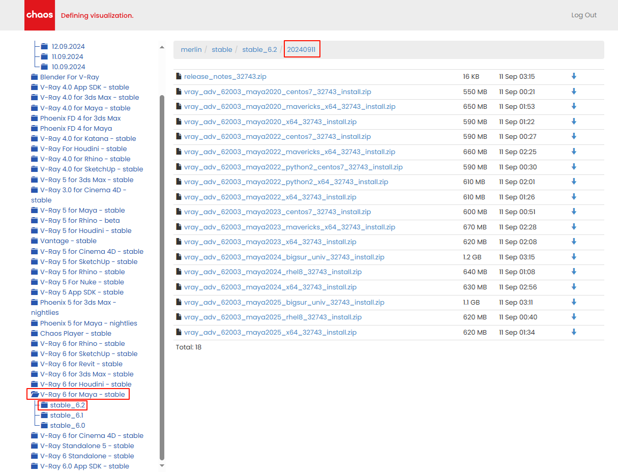Expand V-Ray 6 for 3ds Max - stable

click(x=87, y=374)
